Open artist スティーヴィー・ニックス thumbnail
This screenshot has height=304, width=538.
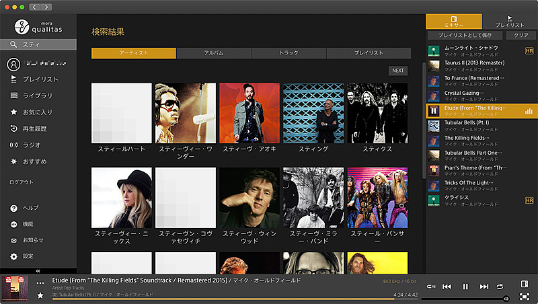[122, 198]
